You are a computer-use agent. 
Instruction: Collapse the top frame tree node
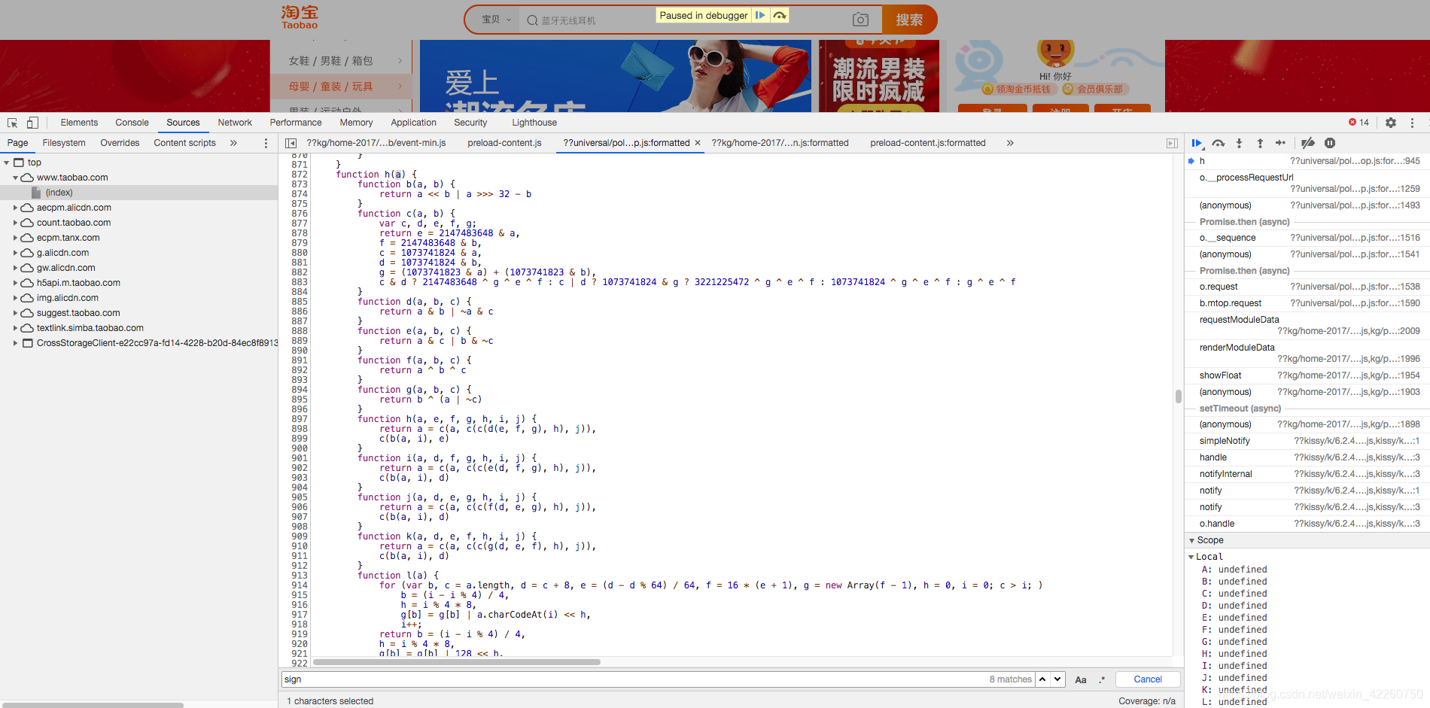[7, 163]
